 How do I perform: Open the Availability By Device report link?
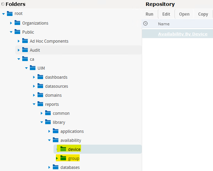[182, 34]
